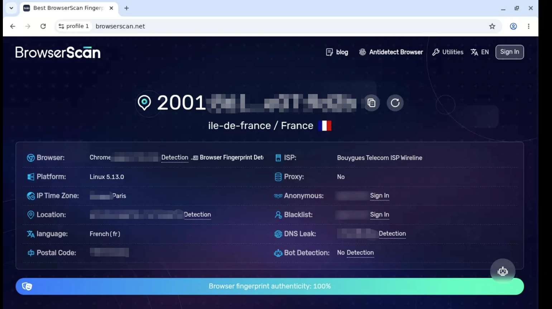Click the Bot Detection robot icon
This screenshot has height=309, width=552.
pos(278,253)
